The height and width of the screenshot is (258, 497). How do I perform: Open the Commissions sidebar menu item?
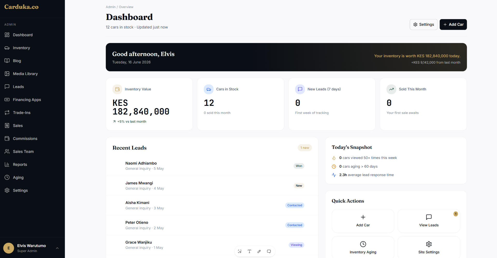[x=32, y=138]
